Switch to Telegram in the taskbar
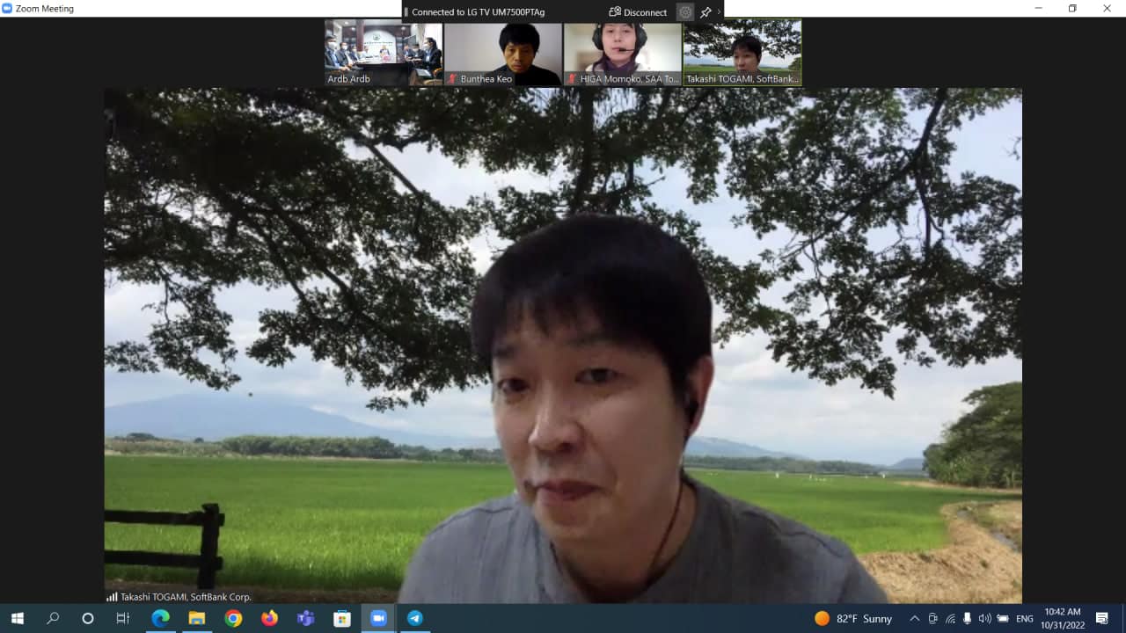The height and width of the screenshot is (633, 1126). point(414,618)
